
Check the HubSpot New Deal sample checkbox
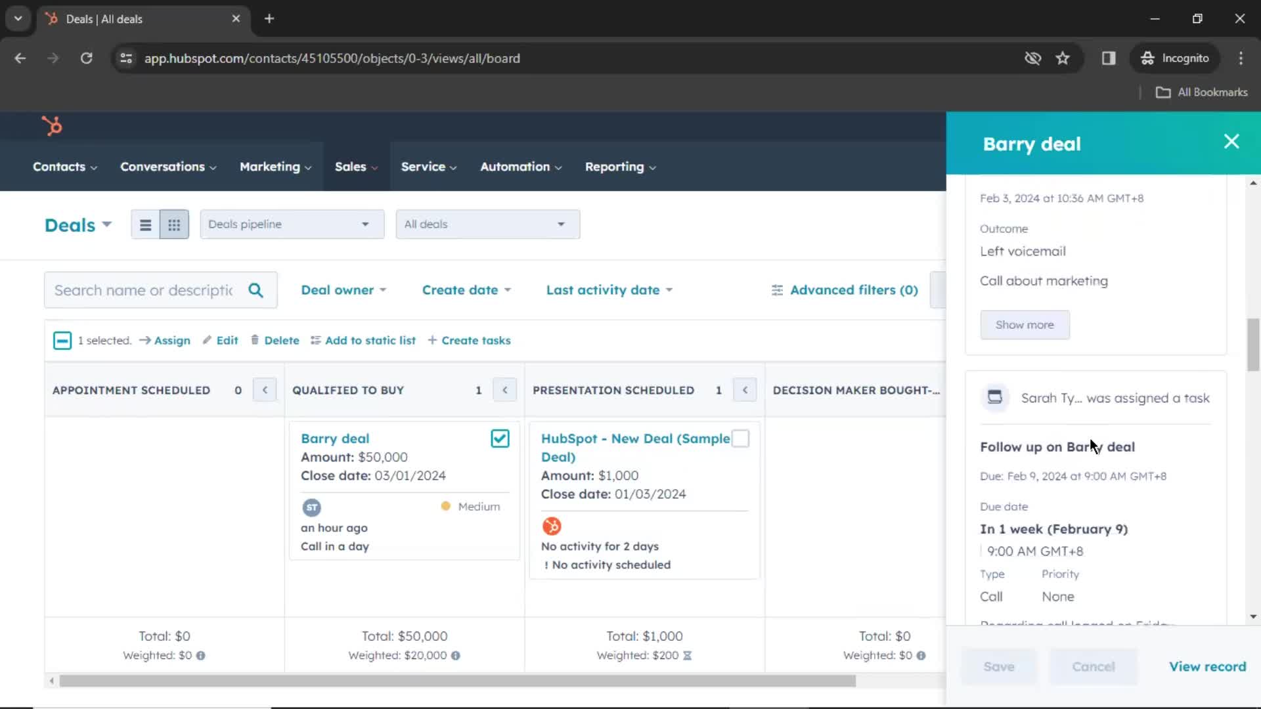click(740, 439)
